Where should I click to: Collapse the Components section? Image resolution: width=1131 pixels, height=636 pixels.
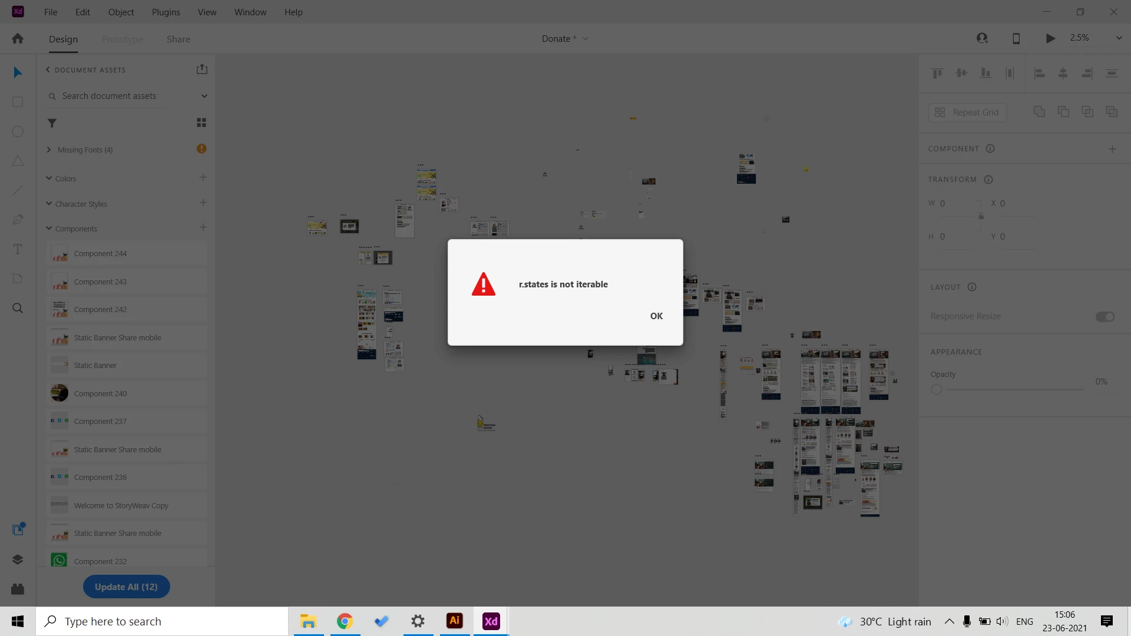(49, 228)
